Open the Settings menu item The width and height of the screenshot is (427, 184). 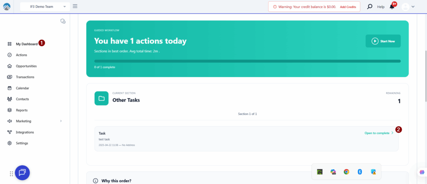pyautogui.click(x=22, y=143)
